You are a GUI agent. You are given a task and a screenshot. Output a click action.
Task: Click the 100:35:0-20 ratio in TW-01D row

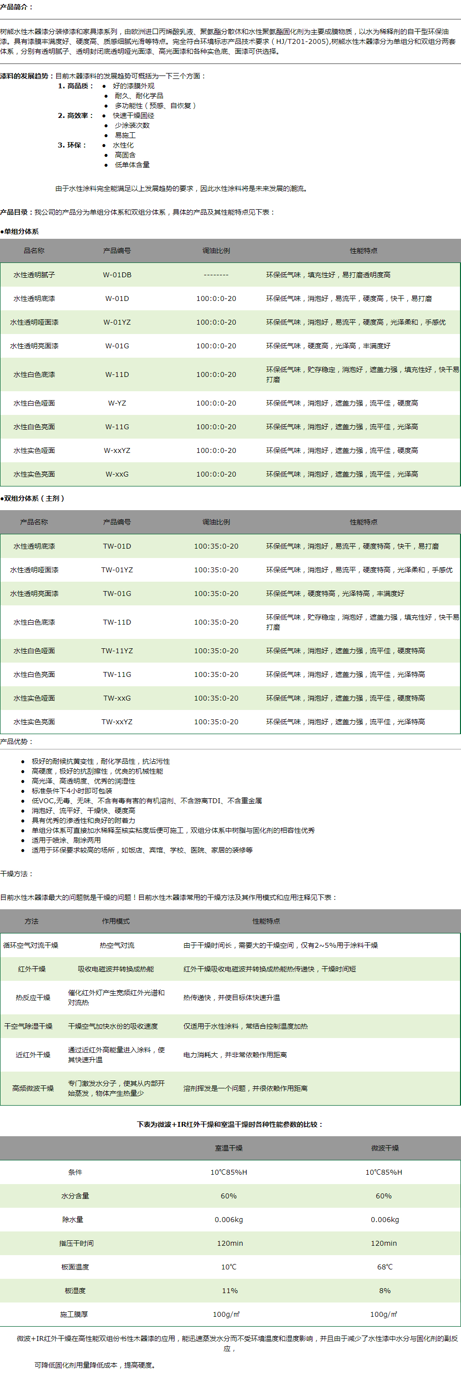216,547
